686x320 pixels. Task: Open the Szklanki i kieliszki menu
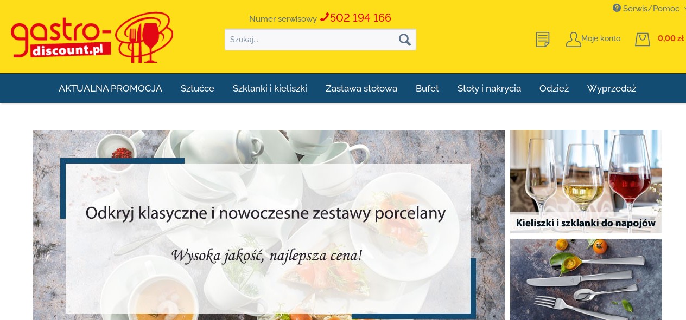click(x=270, y=88)
